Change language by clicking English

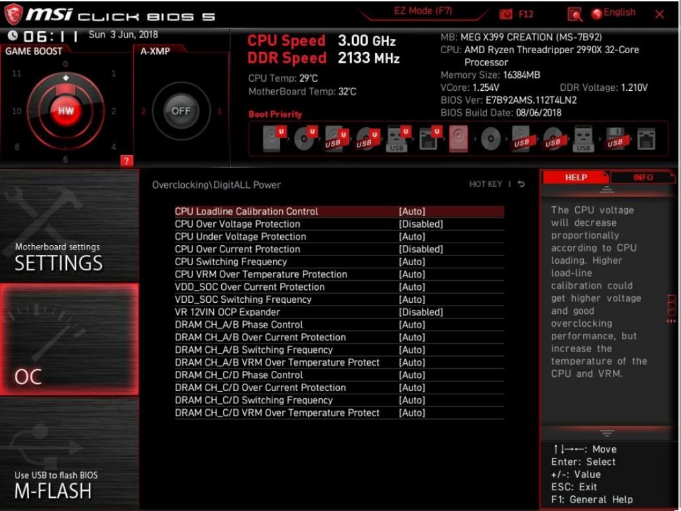point(619,12)
